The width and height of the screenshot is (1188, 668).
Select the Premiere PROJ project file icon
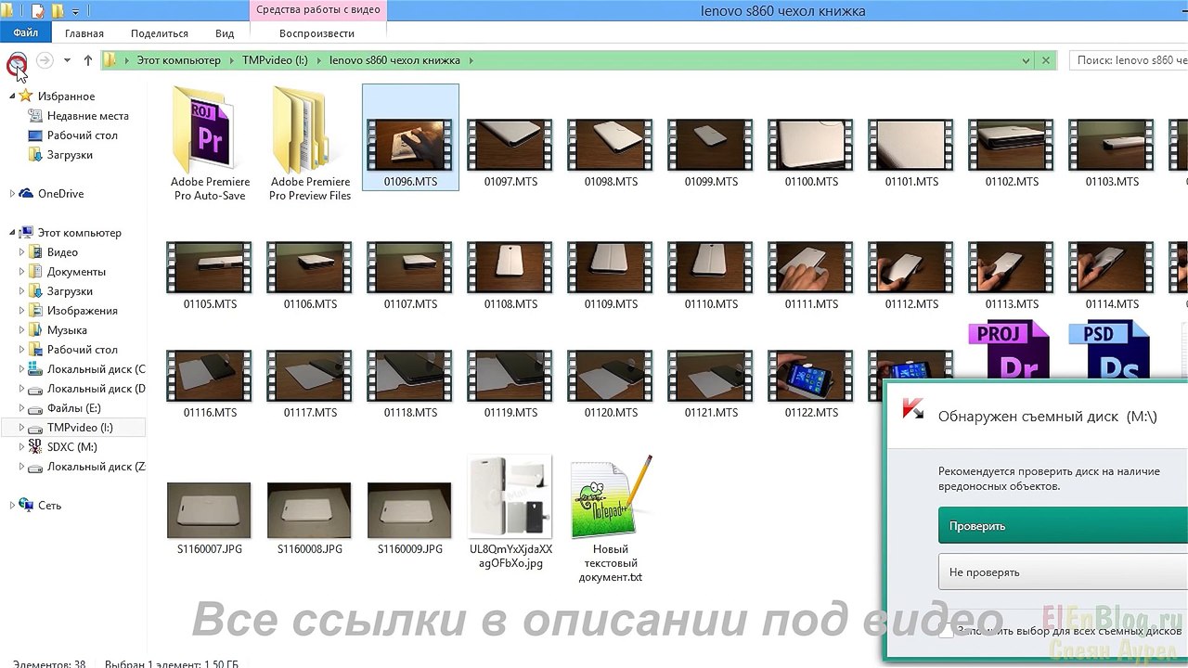pyautogui.click(x=1009, y=350)
